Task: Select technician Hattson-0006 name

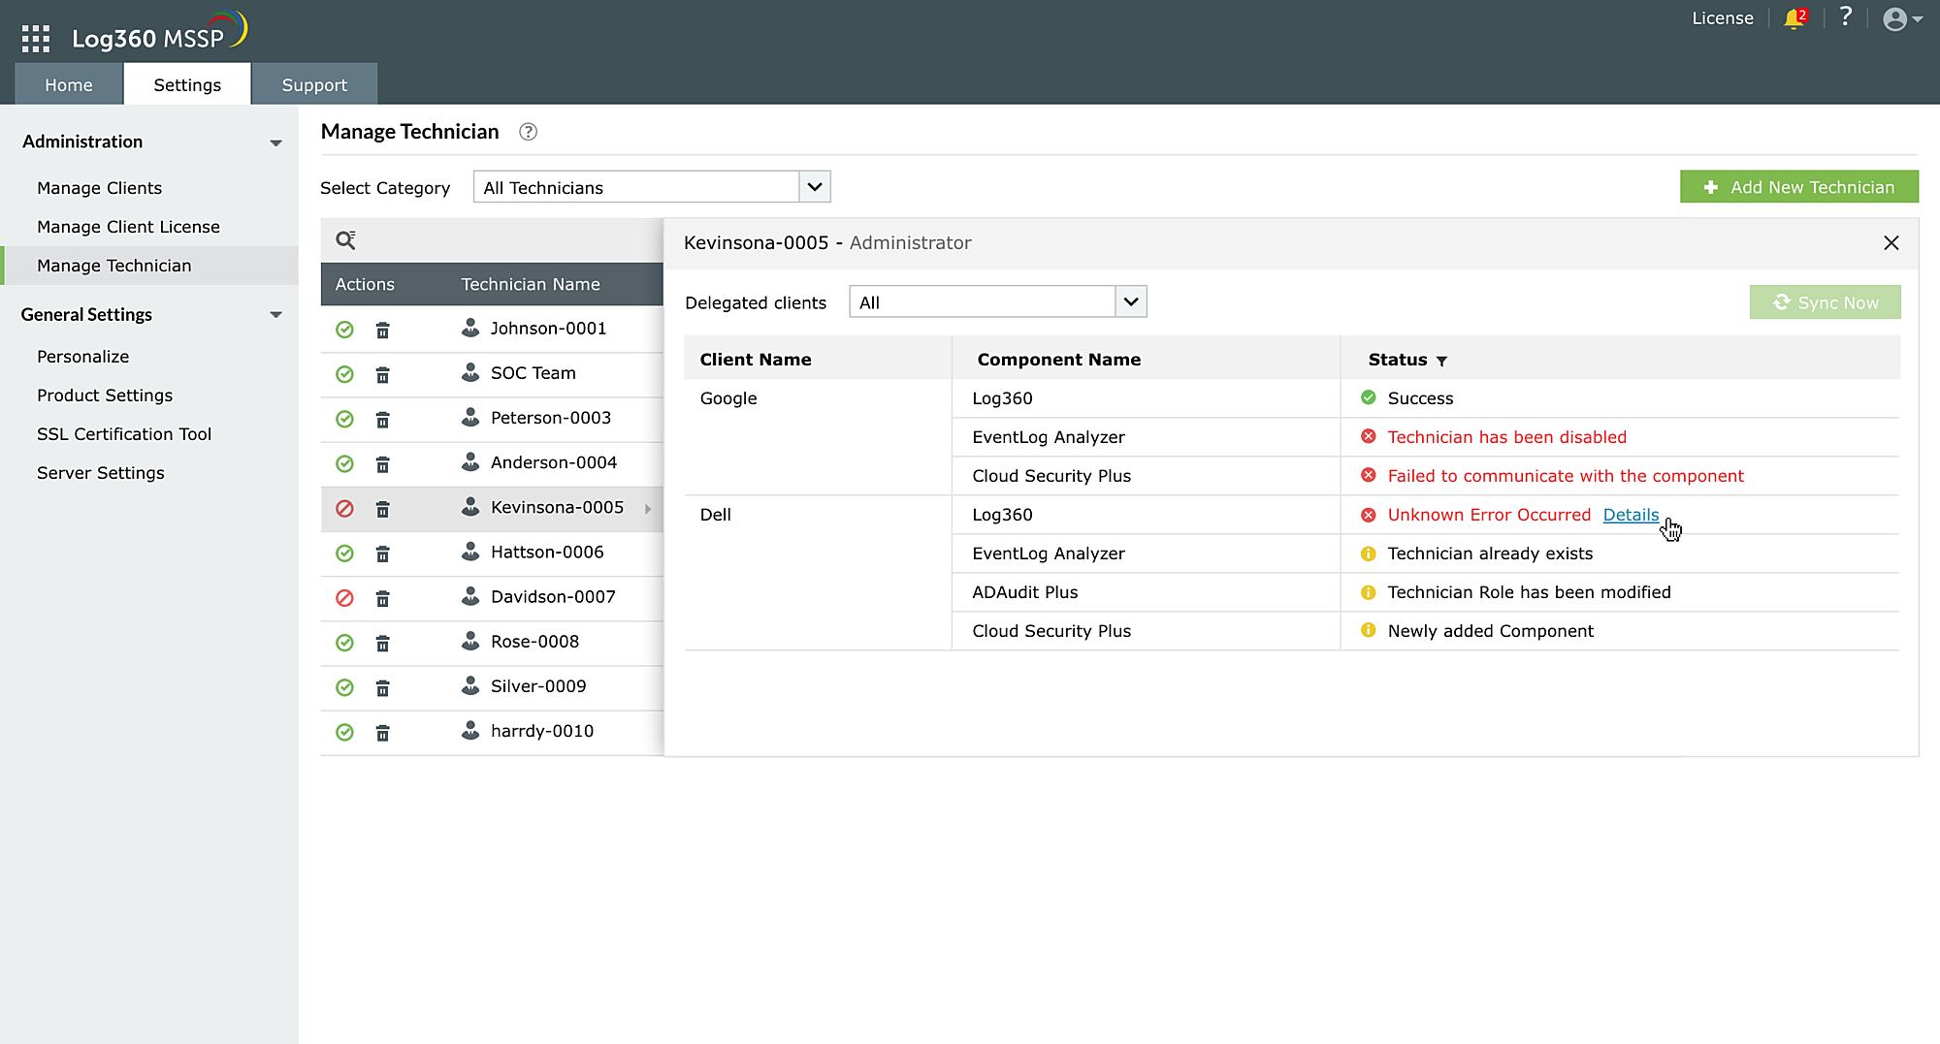Action: (x=547, y=553)
